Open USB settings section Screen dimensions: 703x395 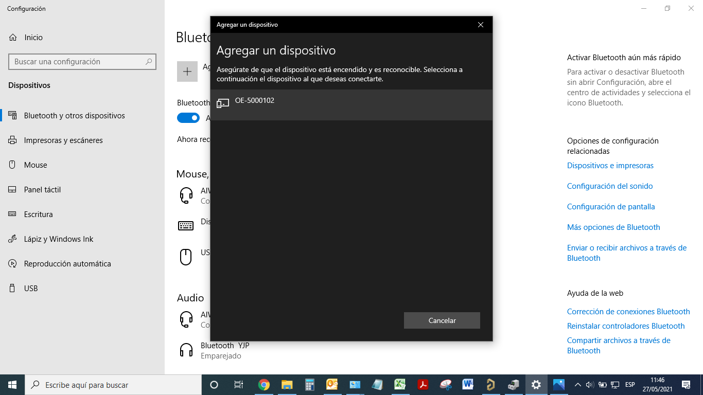(x=82, y=289)
